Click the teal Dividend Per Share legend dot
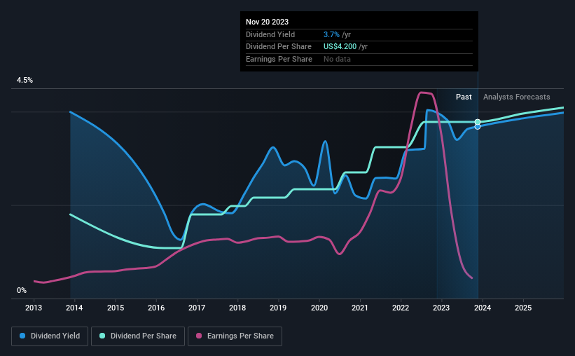Image resolution: width=575 pixels, height=356 pixels. 102,336
